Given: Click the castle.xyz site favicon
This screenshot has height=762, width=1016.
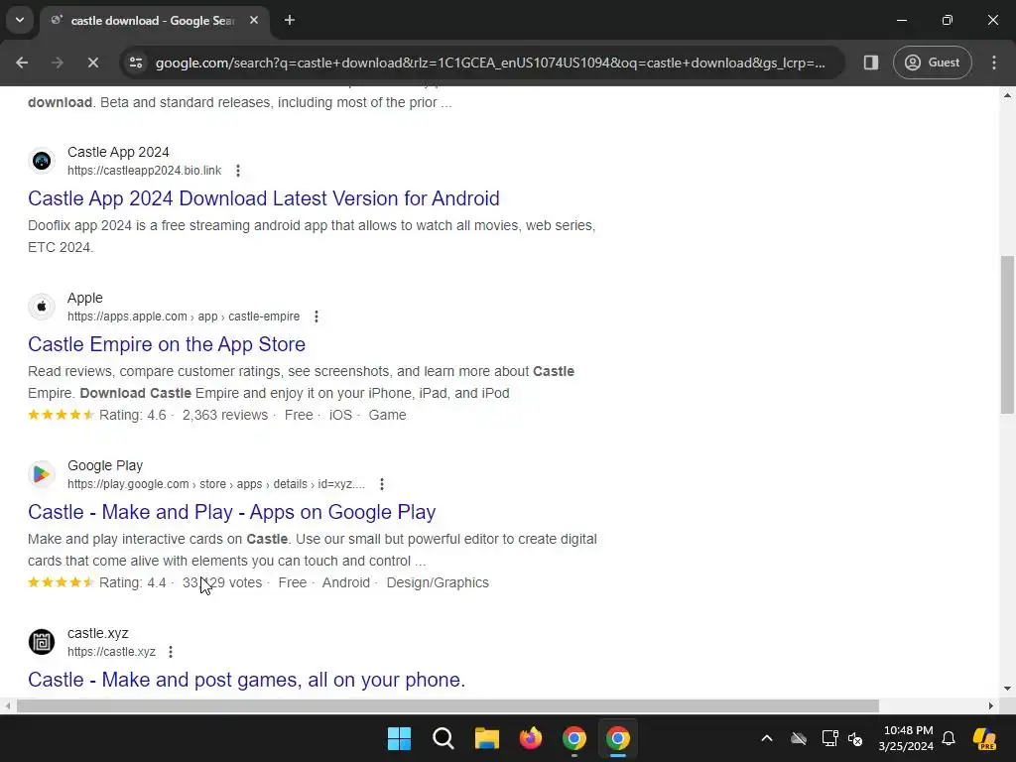Looking at the screenshot, I should (42, 642).
